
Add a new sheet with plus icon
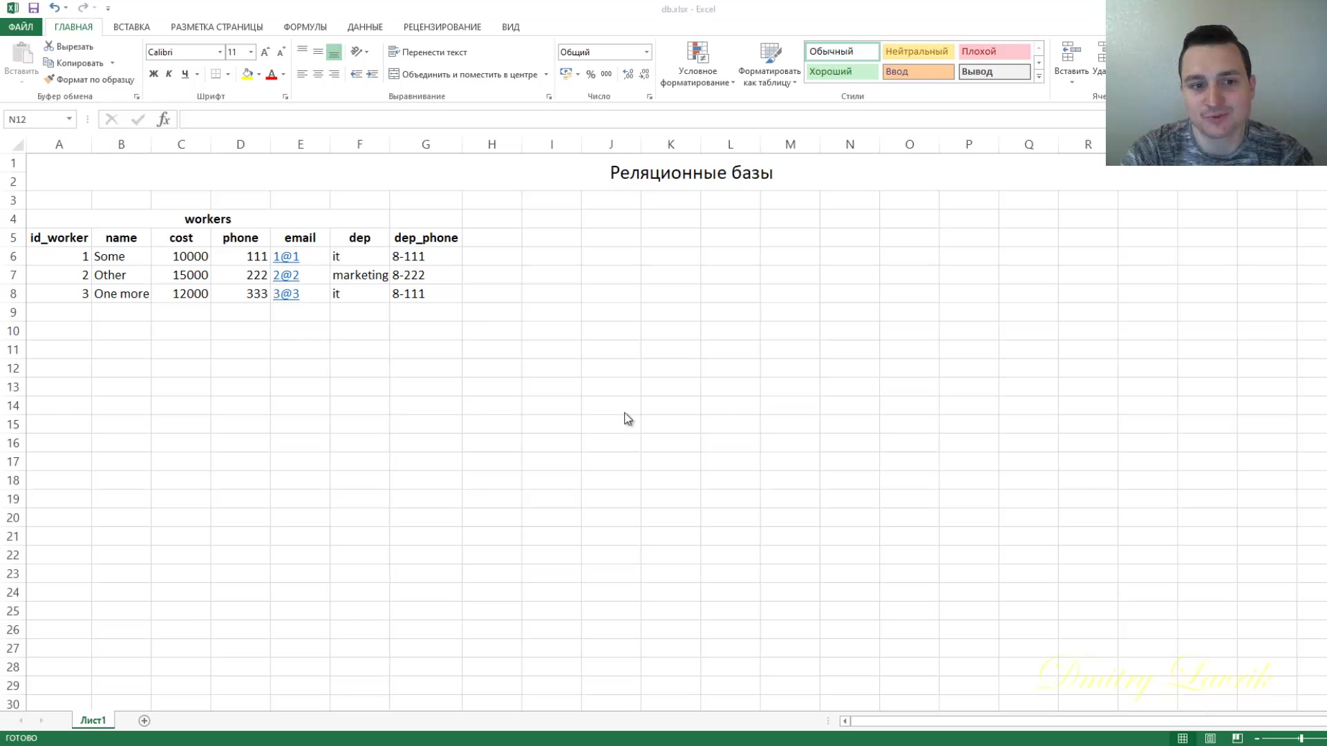tap(144, 720)
